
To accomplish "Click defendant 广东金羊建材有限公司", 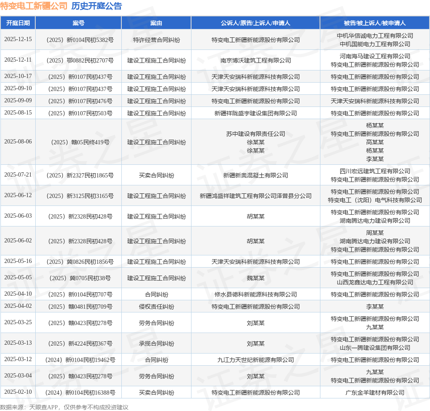I will click(375, 393).
